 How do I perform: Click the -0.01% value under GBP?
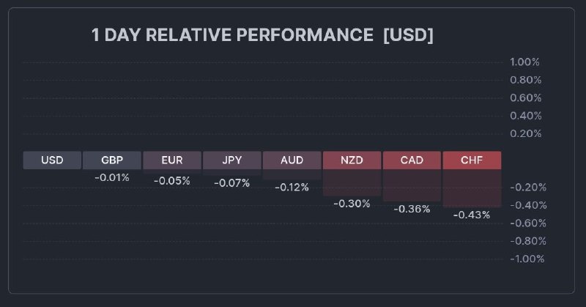click(x=112, y=177)
